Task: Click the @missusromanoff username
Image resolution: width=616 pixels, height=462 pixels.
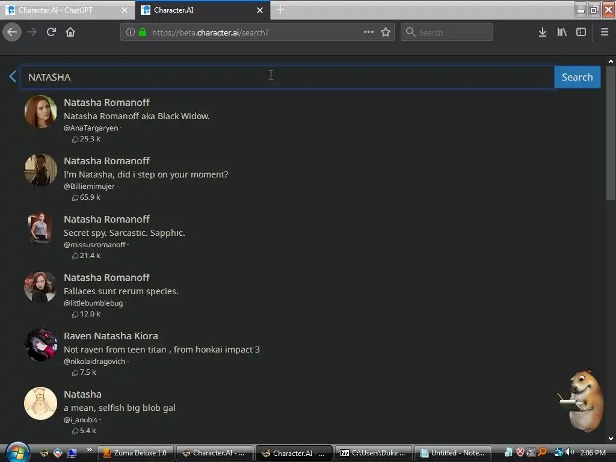Action: click(94, 245)
